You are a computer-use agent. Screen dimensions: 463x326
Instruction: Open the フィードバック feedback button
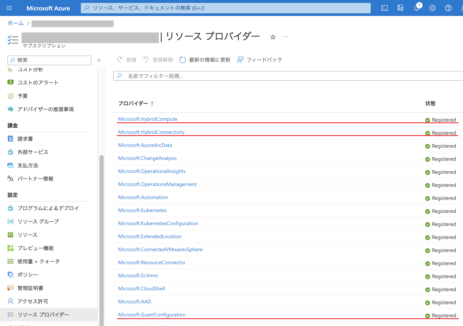259,60
